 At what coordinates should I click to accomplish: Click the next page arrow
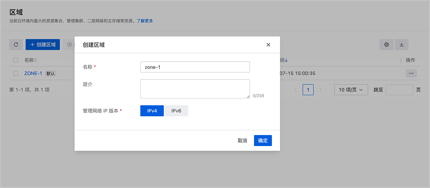(x=321, y=90)
